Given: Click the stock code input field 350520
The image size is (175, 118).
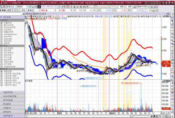Looking at the screenshot, I should coord(21,7).
